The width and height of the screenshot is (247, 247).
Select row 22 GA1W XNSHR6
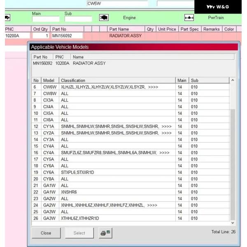coord(130,192)
